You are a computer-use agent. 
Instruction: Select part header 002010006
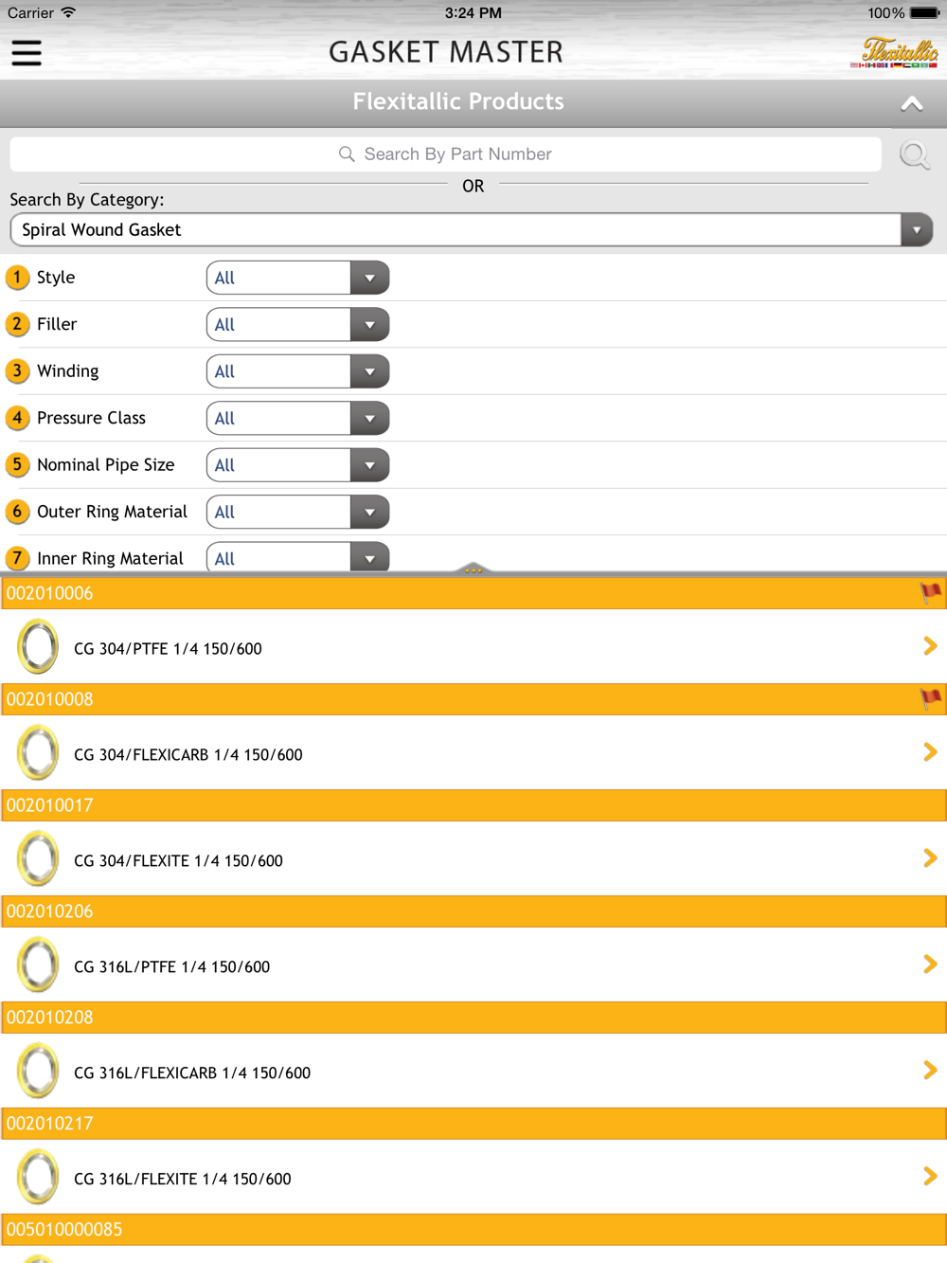coord(473,593)
